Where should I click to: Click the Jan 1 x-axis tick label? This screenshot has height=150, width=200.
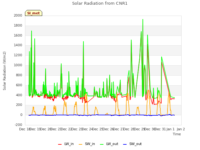click(170, 129)
